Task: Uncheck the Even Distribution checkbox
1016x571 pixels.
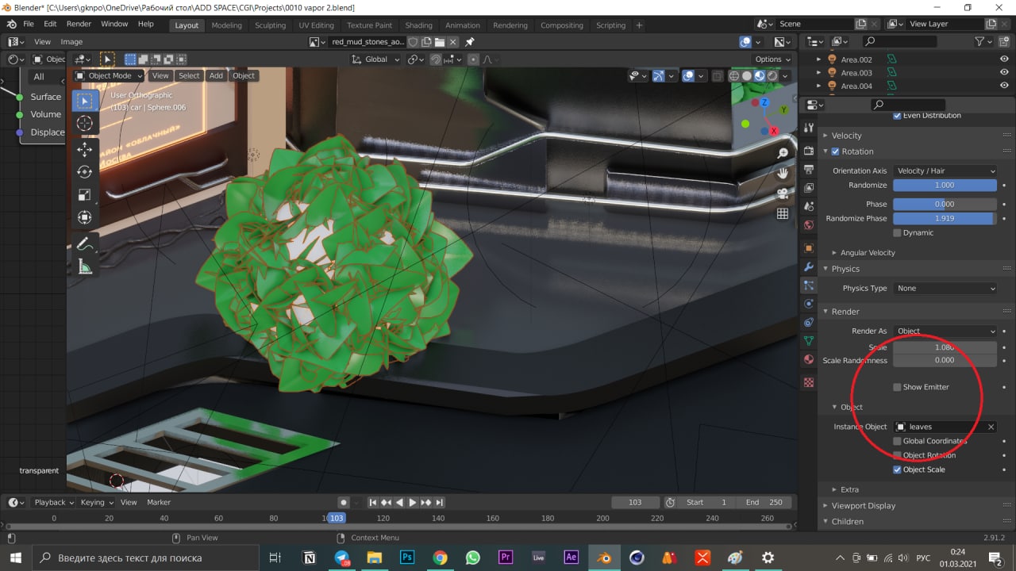Action: tap(897, 116)
